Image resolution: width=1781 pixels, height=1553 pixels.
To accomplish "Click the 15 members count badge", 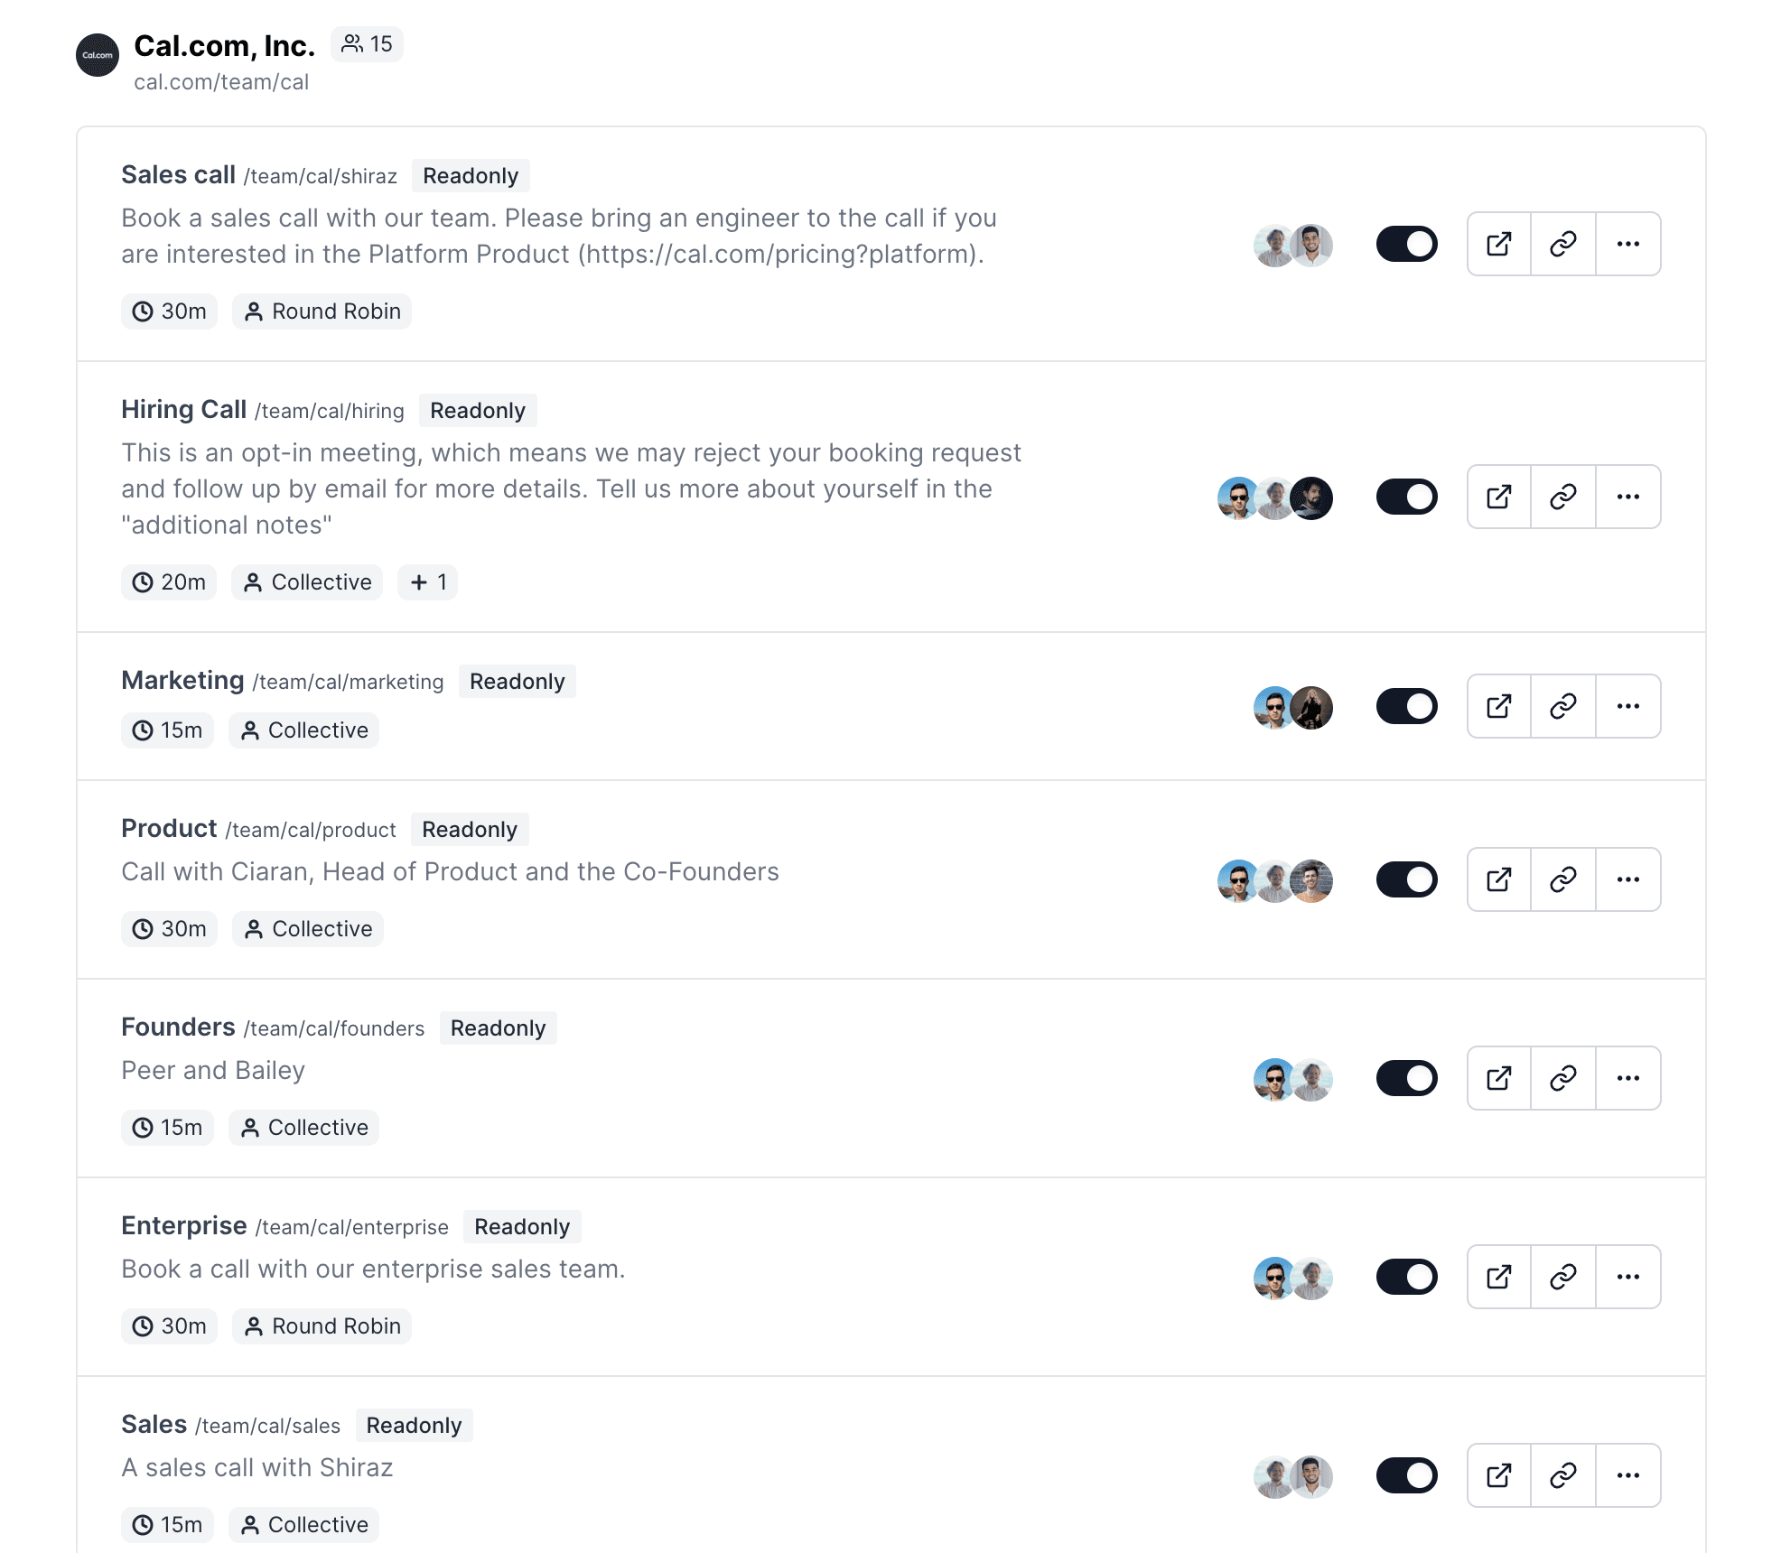I will (367, 44).
